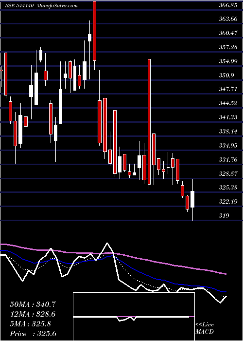Select the 331.76 axis value

[227, 160]
